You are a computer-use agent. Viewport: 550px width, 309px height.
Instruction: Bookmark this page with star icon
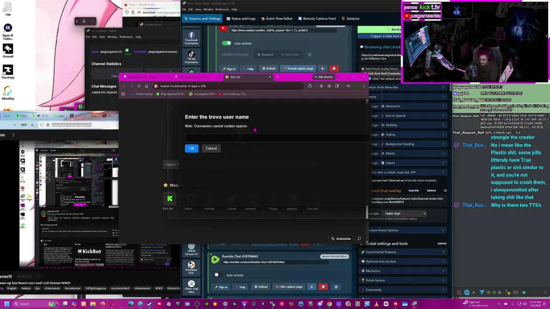[329, 86]
